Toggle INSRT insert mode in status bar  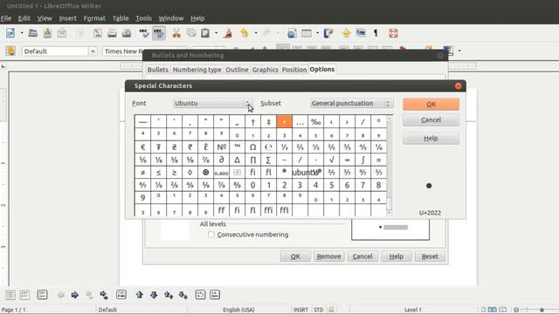click(x=300, y=310)
